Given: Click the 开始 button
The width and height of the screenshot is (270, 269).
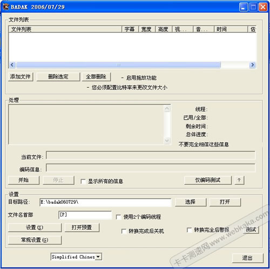Looking at the screenshot, I should 24,180.
